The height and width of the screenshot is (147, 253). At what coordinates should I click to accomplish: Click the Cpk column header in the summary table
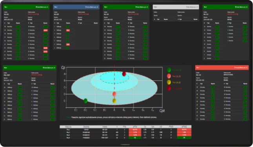click(x=153, y=127)
